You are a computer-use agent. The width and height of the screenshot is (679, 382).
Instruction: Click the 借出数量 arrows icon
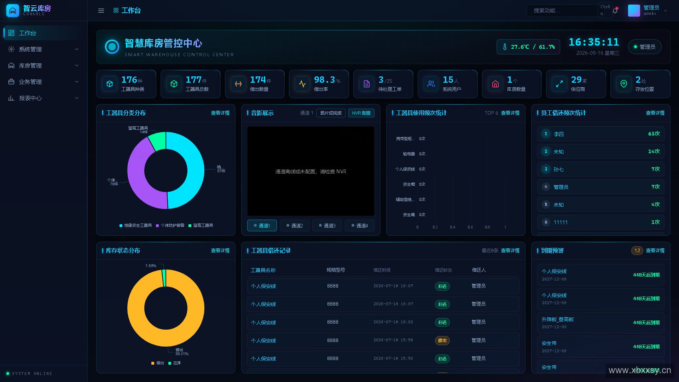[238, 84]
